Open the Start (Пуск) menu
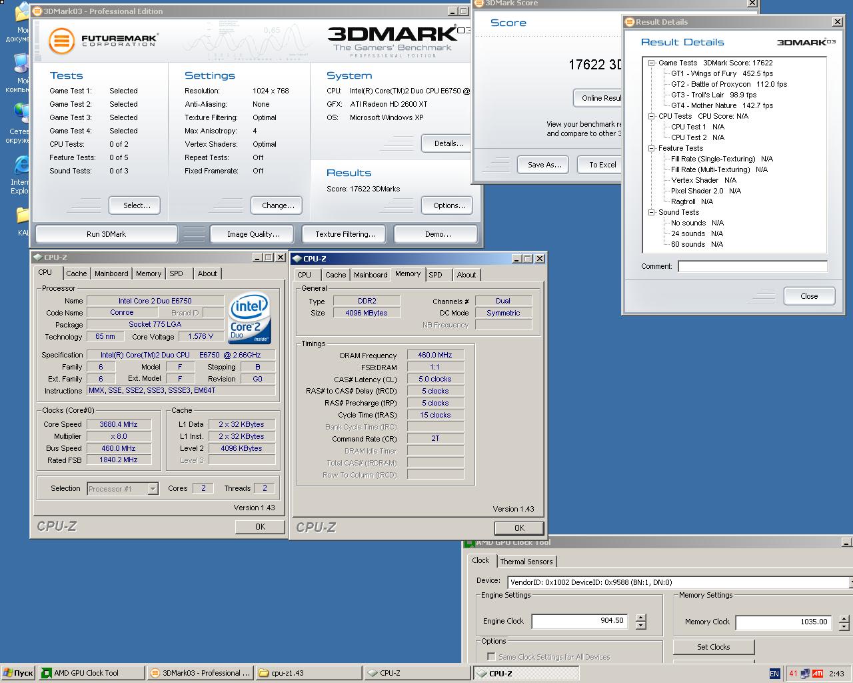This screenshot has height=683, width=853. pos(18,673)
